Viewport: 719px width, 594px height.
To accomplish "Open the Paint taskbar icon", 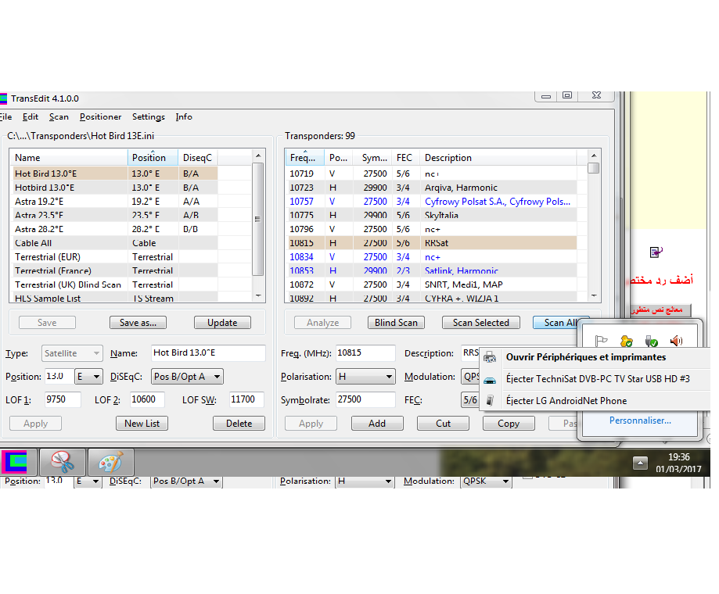I will [x=110, y=462].
